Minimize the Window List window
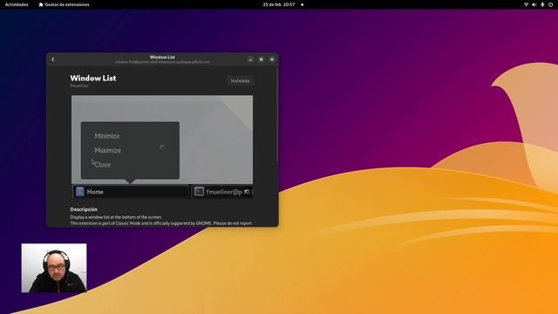This screenshot has height=314, width=558. point(250,59)
